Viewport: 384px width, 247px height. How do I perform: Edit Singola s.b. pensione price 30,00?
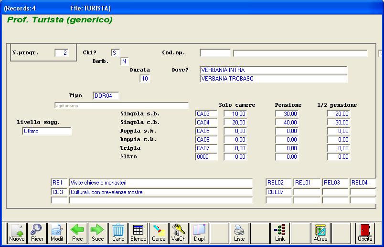click(x=287, y=114)
